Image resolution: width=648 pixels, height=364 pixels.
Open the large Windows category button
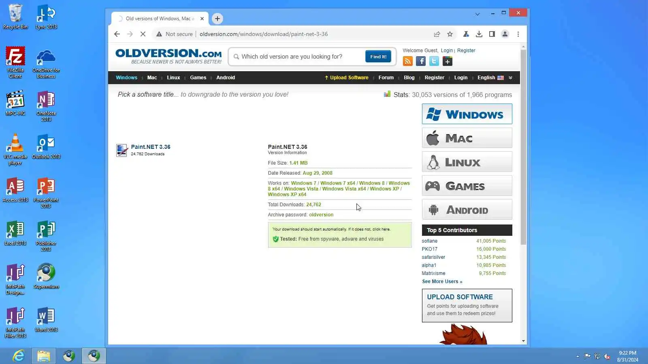point(467,114)
